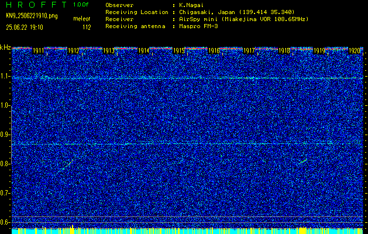Click the Observer name K.Nagai

point(191,5)
